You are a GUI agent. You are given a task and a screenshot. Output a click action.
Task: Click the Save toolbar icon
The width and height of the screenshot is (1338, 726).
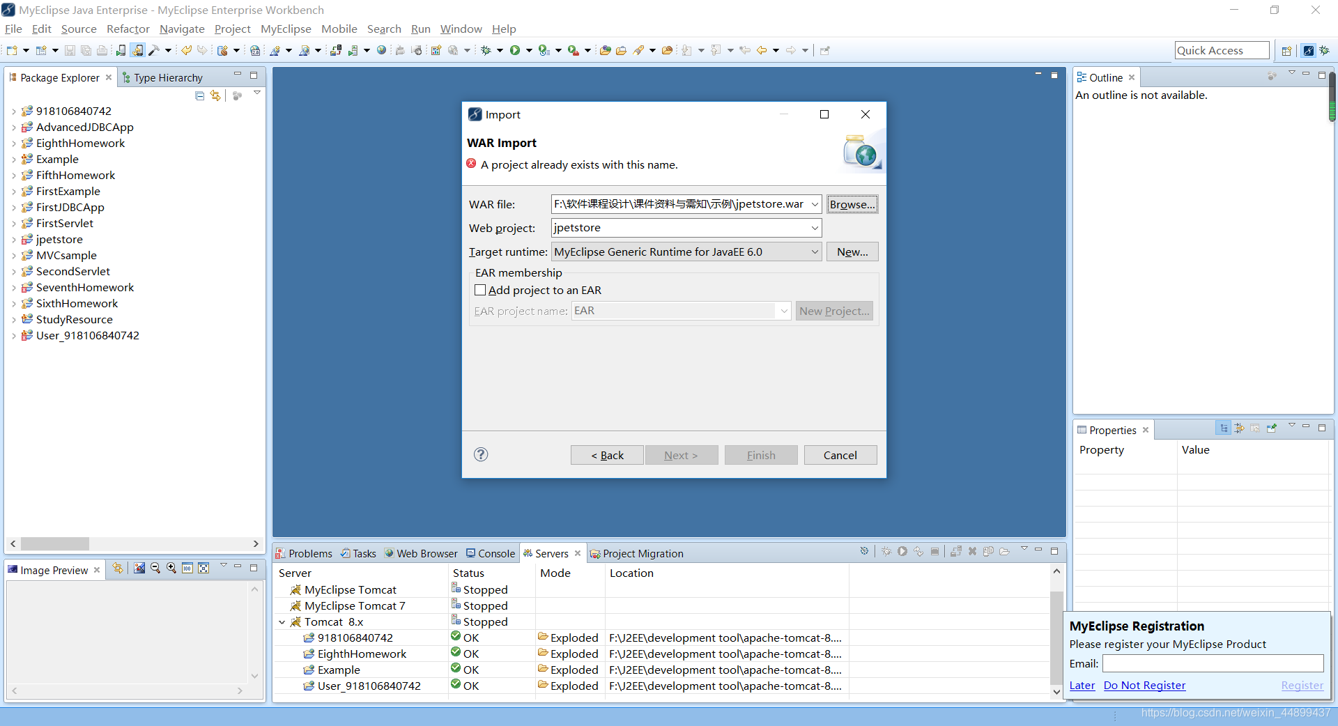[70, 50]
